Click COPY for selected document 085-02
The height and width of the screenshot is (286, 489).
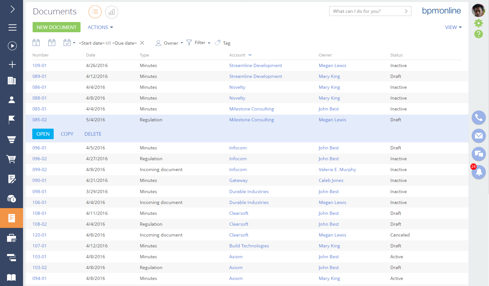coord(67,134)
